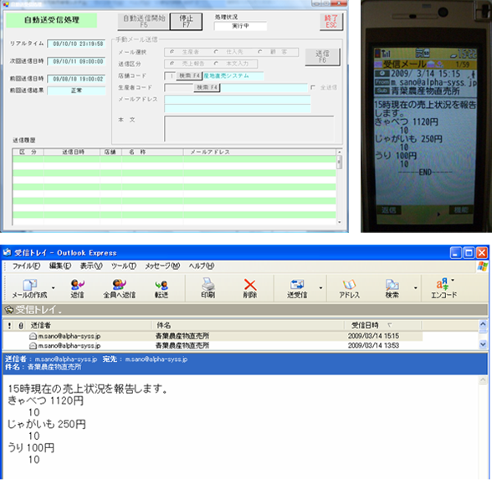The height and width of the screenshot is (480, 492).
Task: Expand the 検索 dropdown arrow in Outlook toolbar
Action: coord(415,288)
